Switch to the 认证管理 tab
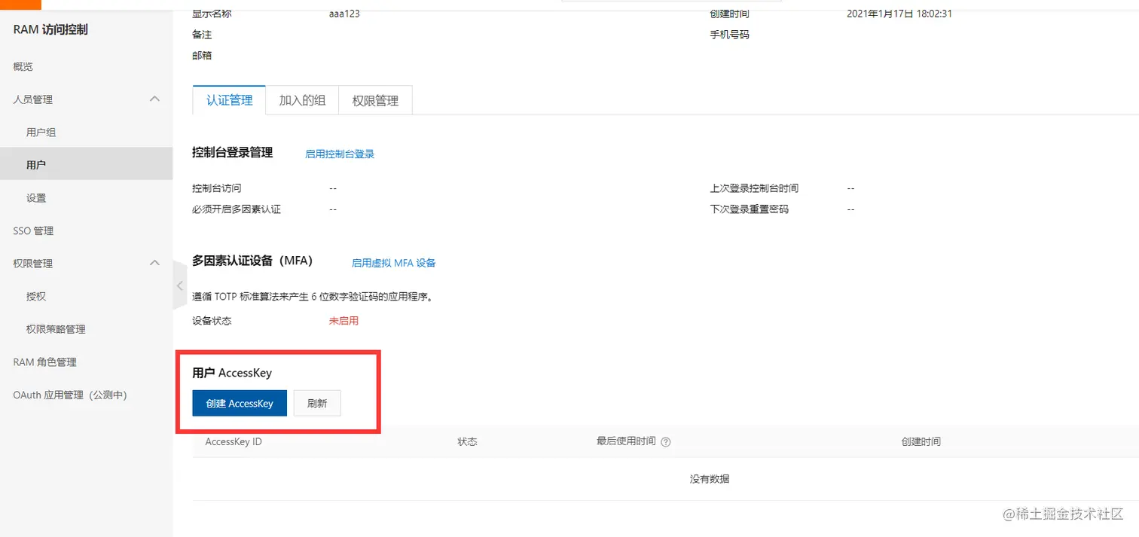The image size is (1139, 537). pos(230,100)
